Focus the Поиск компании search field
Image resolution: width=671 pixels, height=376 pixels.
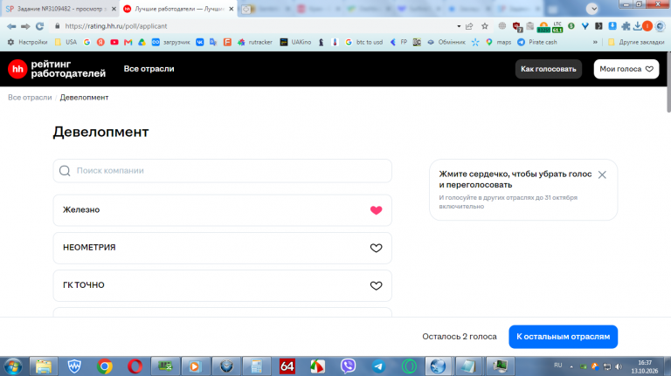(x=223, y=171)
